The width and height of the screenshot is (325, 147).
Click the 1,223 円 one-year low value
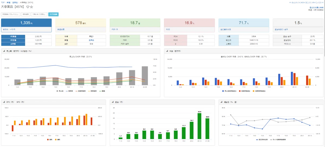point(38,40)
